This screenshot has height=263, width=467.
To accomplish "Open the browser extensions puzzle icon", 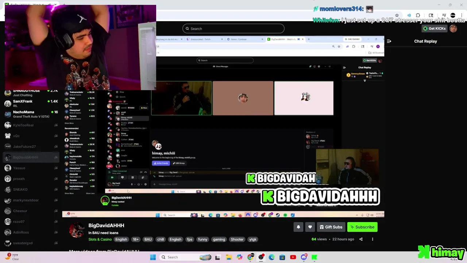I will click(x=418, y=15).
